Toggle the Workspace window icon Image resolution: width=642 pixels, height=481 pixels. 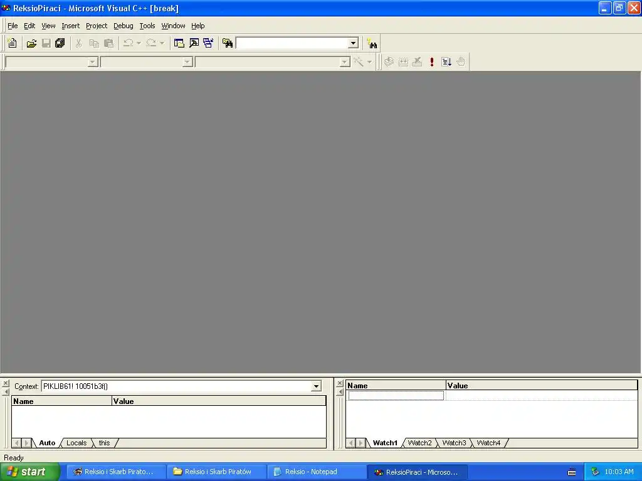(179, 43)
